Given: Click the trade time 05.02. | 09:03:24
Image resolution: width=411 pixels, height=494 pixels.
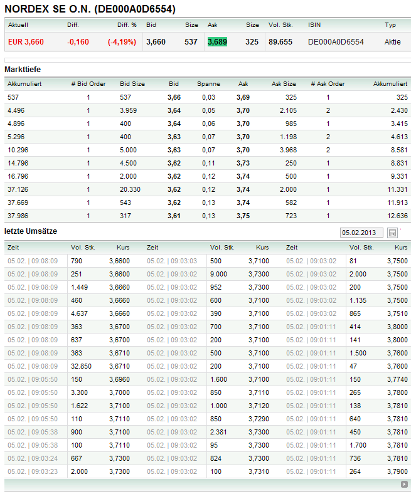Looking at the screenshot, I should click(x=33, y=459).
